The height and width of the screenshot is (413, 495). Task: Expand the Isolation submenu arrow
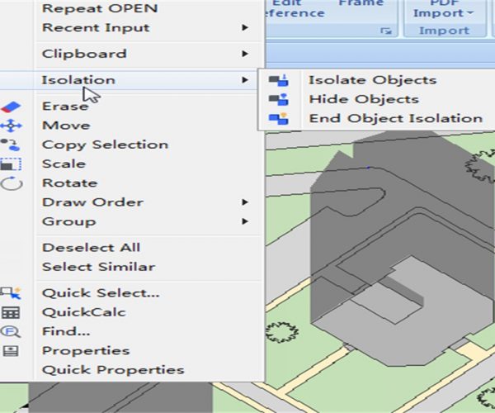pyautogui.click(x=245, y=80)
